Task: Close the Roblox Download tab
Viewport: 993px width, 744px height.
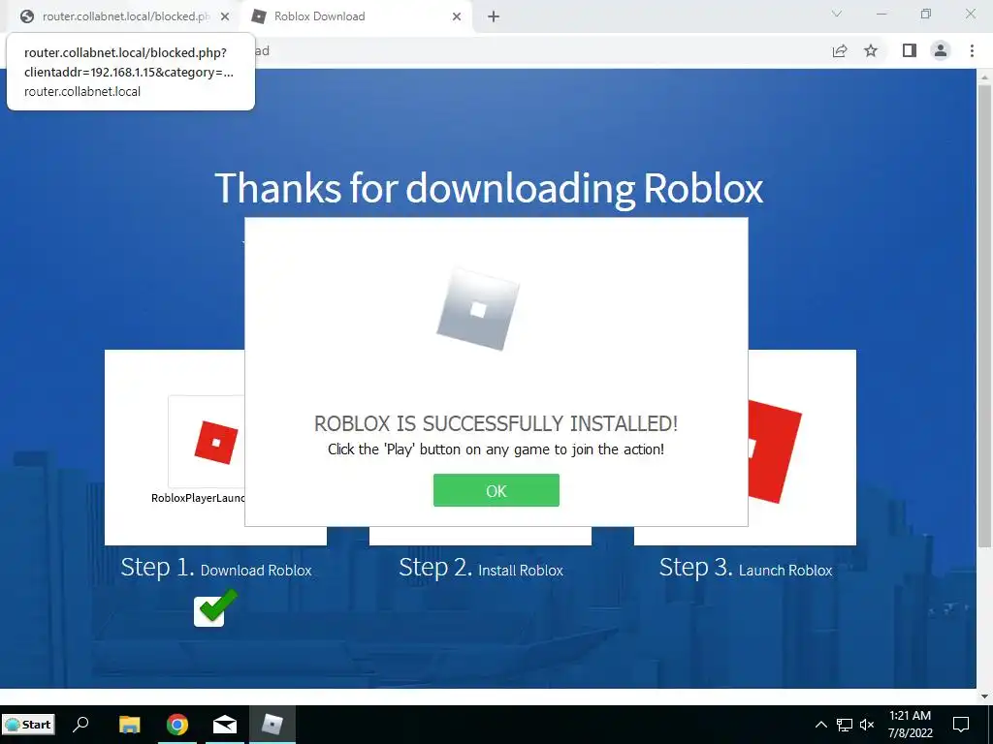Action: [457, 16]
